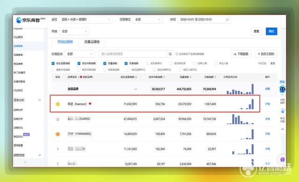This screenshot has width=299, height=182.
Task: Open 店铺榜单 in sidebar
Action: tap(18, 55)
